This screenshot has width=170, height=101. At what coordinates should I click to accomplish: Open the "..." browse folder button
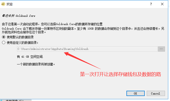pyautogui.click(x=161, y=49)
